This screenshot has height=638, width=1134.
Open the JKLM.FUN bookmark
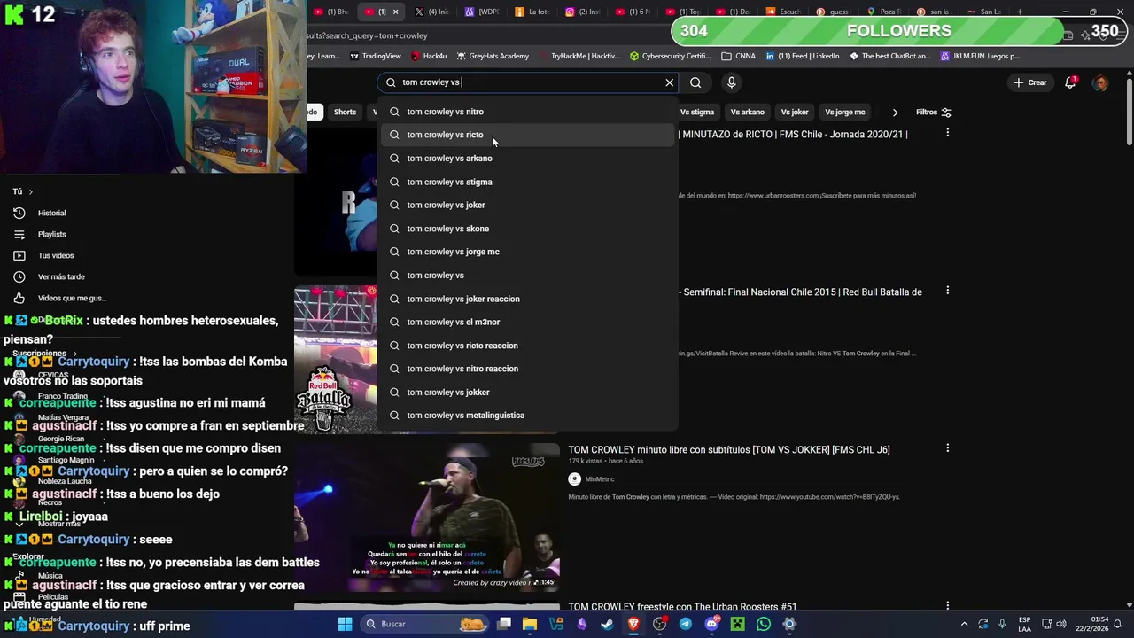coord(979,56)
